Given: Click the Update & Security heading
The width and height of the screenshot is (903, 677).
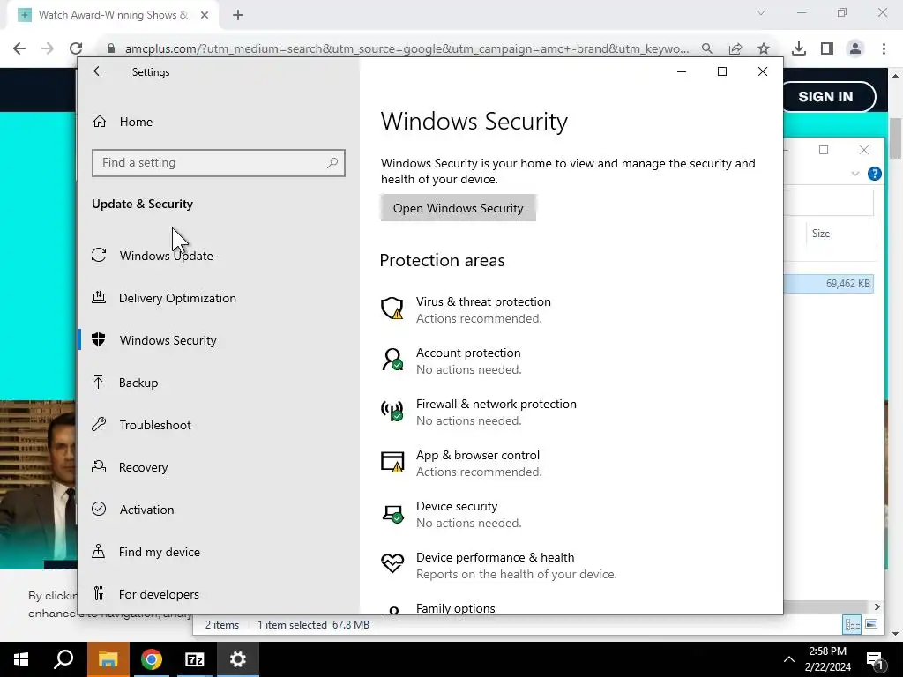Looking at the screenshot, I should coord(142,204).
